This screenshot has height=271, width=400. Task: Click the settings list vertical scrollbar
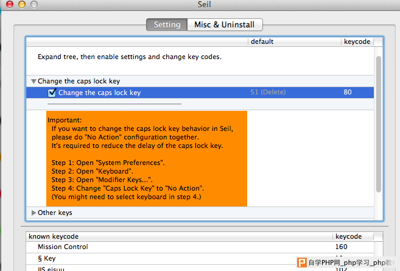point(379,124)
